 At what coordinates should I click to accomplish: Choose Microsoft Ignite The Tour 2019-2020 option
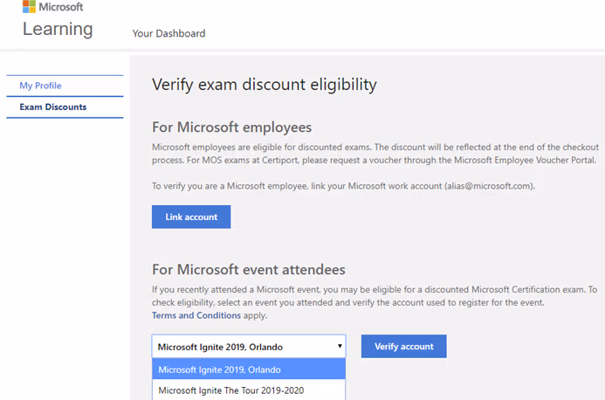click(249, 390)
